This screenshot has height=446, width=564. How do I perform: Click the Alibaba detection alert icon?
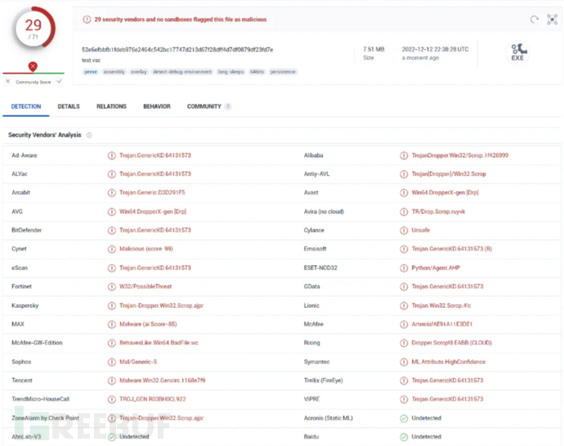point(404,155)
